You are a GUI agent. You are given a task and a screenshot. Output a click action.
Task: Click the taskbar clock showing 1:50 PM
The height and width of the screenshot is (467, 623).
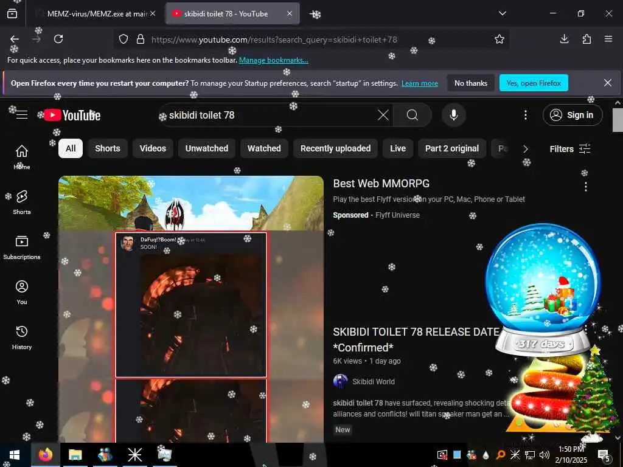571,455
